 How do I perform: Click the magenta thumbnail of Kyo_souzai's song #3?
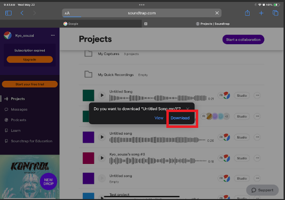point(88,158)
